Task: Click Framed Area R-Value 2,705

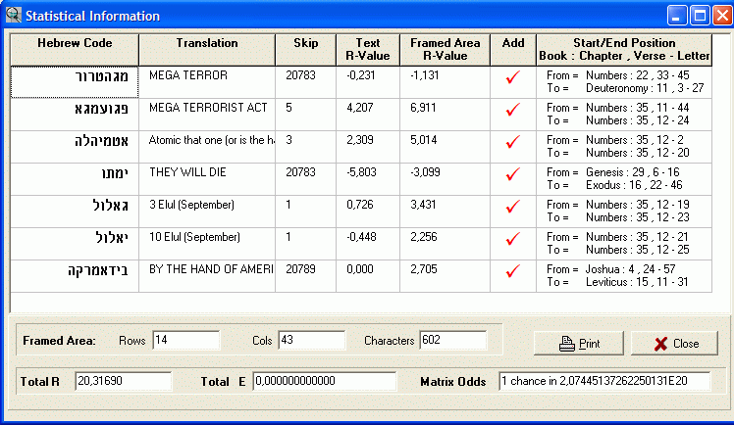Action: pyautogui.click(x=423, y=269)
